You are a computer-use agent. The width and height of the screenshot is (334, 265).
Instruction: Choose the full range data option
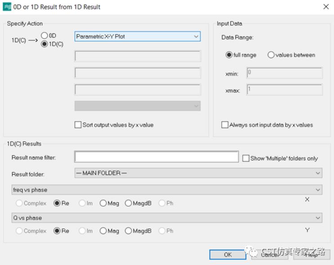click(229, 55)
